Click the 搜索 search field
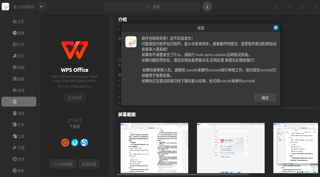320x177 pixels. point(152,7)
